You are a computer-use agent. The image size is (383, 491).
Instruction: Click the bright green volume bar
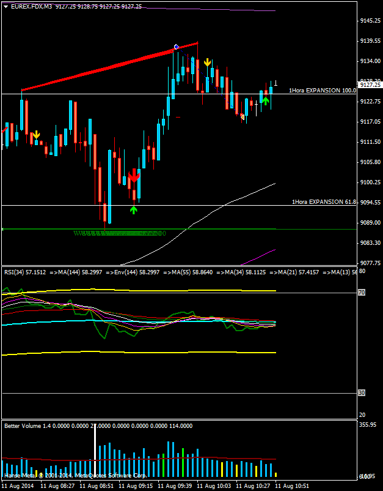[183, 462]
